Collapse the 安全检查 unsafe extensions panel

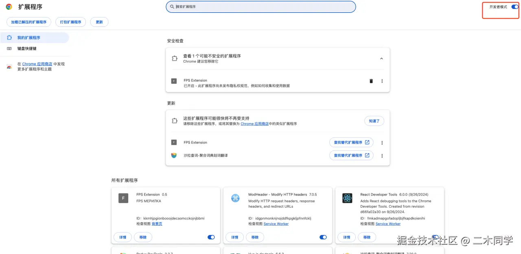tap(381, 59)
